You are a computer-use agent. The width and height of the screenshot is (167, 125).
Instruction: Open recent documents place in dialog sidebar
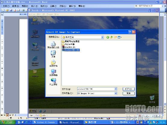[x=53, y=45]
